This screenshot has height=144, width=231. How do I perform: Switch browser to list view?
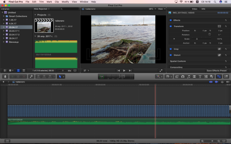pyautogui.click(x=24, y=71)
